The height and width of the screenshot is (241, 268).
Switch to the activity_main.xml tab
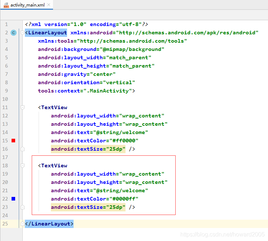tap(27, 5)
